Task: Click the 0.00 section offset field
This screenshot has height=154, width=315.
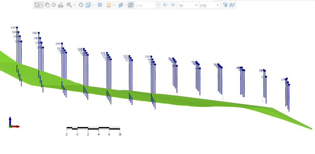Action: click(x=145, y=6)
